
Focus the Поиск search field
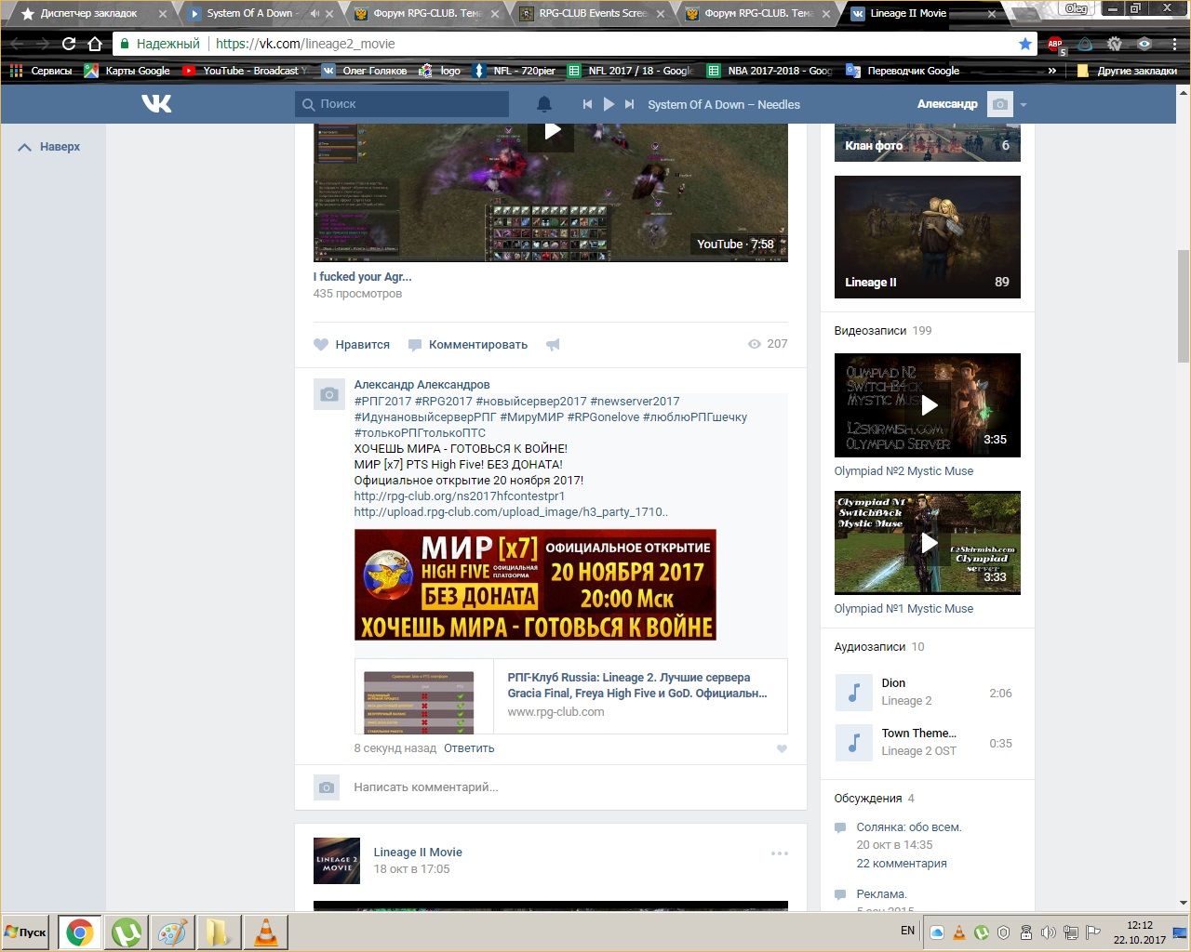[x=402, y=104]
